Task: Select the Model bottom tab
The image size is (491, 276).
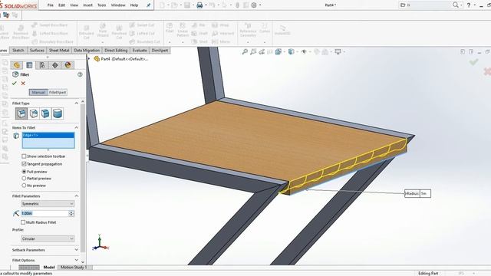Action: [x=49, y=268]
